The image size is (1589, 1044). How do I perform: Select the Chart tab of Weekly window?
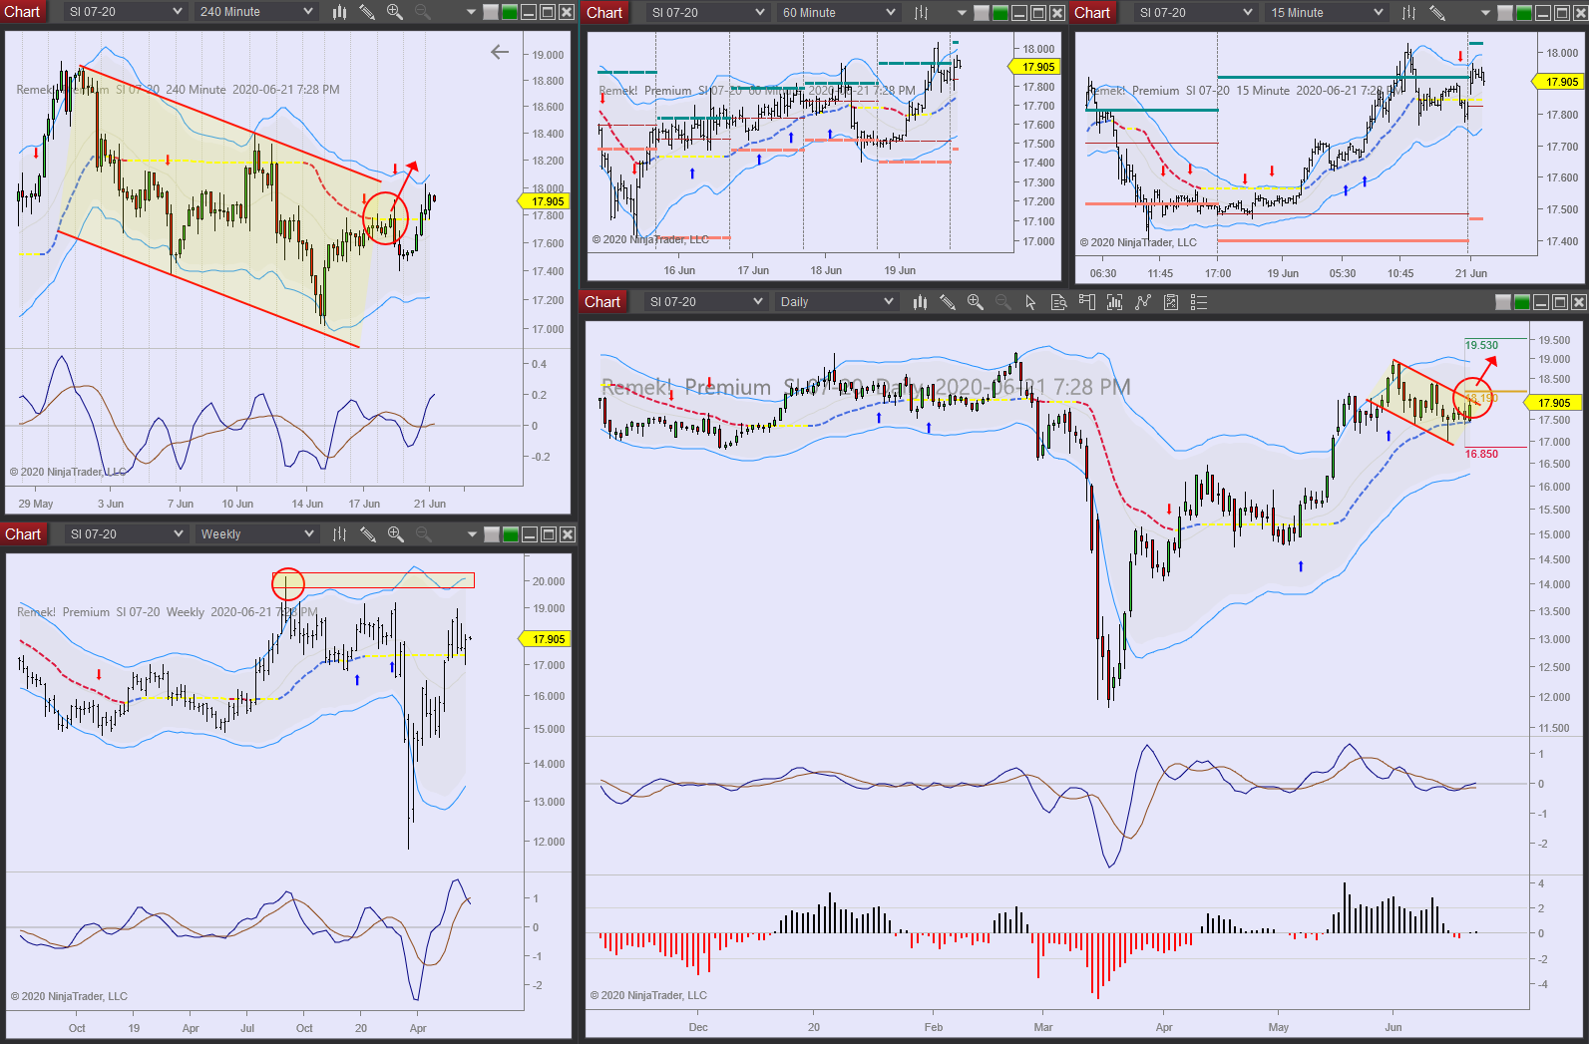23,534
